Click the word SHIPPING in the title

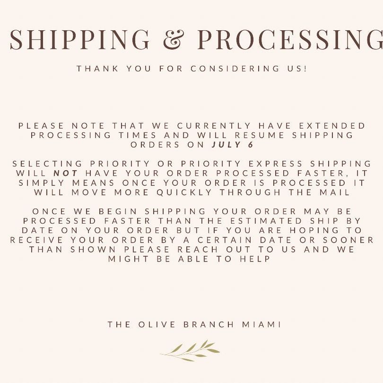tap(80, 39)
